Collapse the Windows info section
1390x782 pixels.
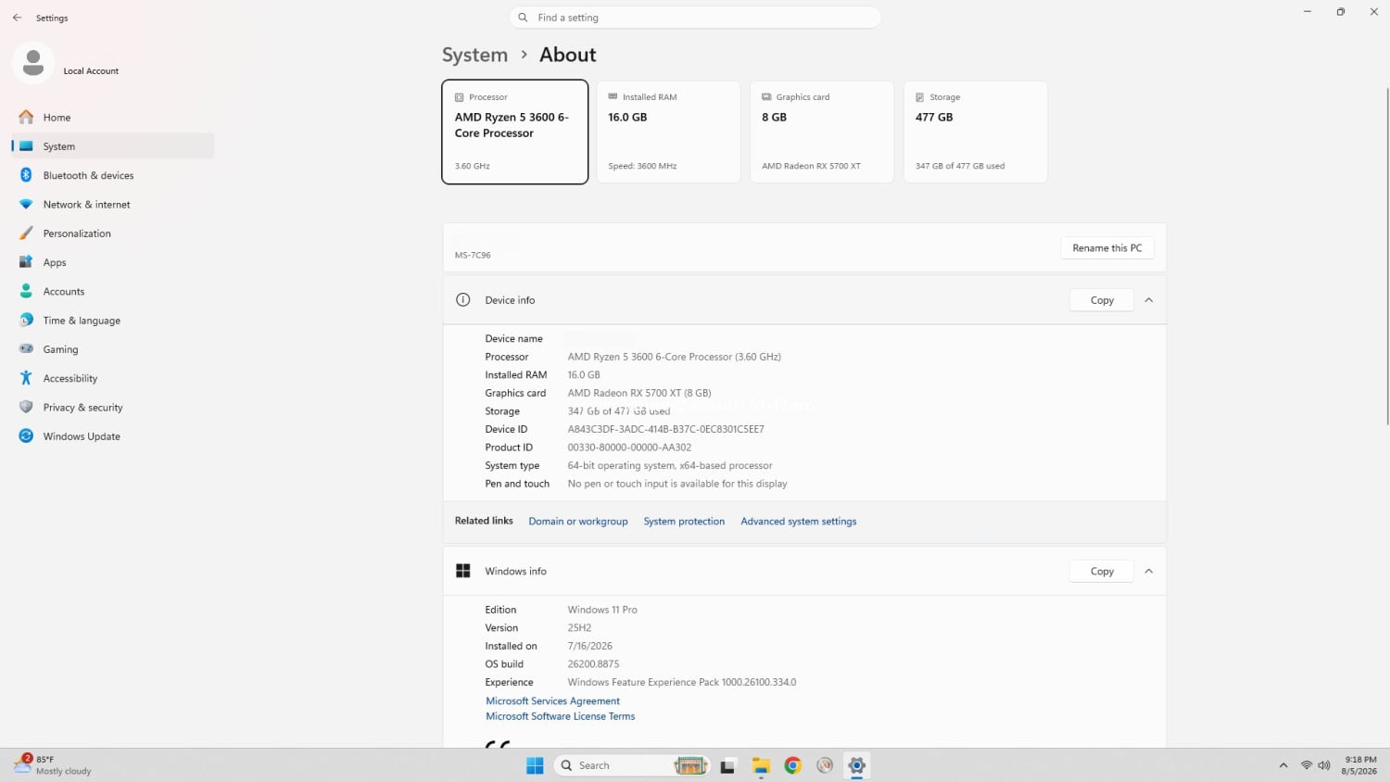click(1149, 572)
